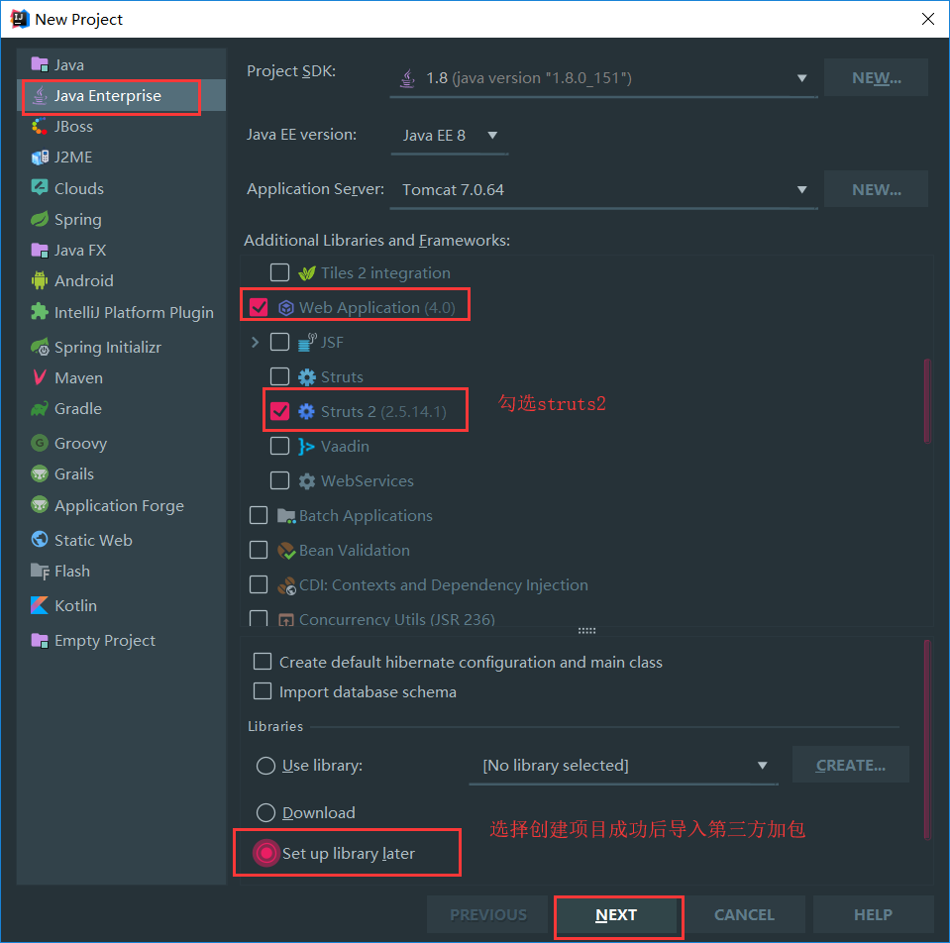This screenshot has height=943, width=950.
Task: Enable Create default hibernate configuration checkbox
Action: click(x=263, y=661)
